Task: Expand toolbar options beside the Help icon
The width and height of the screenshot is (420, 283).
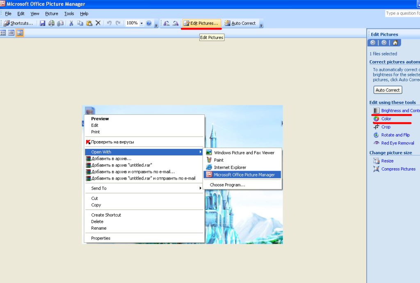Action: coord(156,25)
